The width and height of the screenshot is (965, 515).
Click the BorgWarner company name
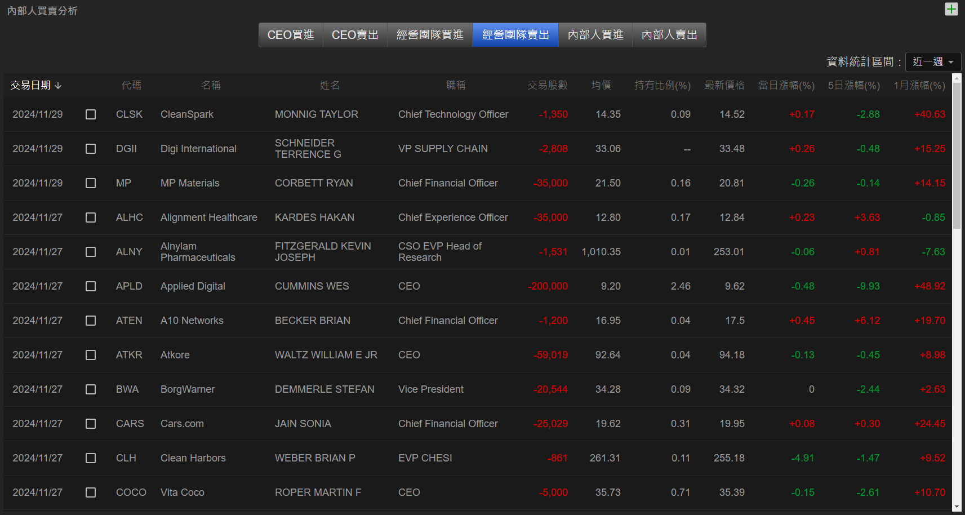[x=188, y=389]
